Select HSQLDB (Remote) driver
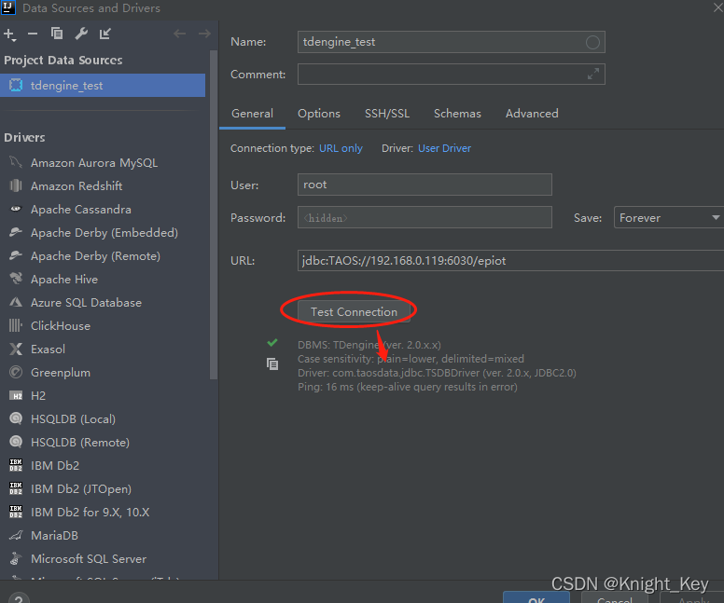 tap(80, 443)
